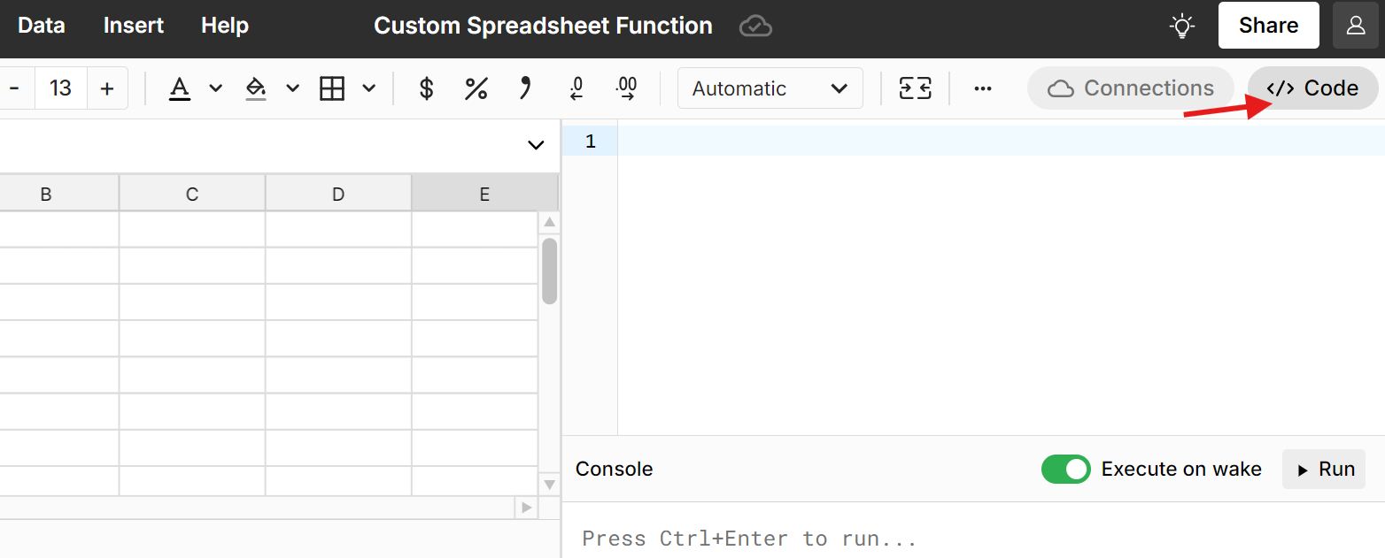Switch to the Code panel

[1311, 88]
